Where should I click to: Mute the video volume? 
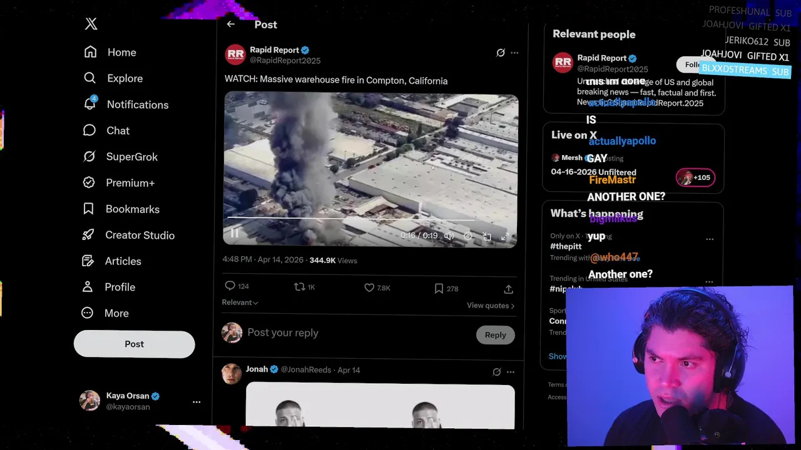click(449, 236)
